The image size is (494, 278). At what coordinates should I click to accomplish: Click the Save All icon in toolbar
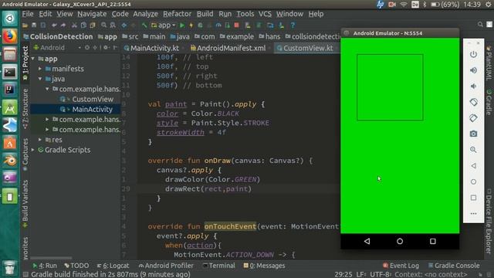click(x=34, y=25)
